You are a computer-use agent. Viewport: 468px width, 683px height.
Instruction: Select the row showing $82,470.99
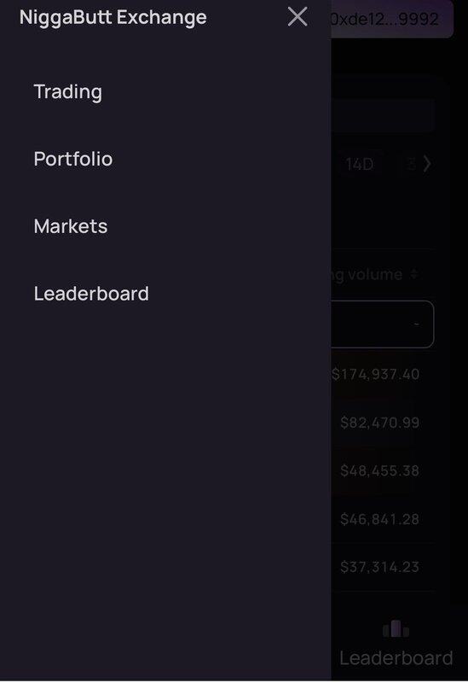click(x=383, y=422)
